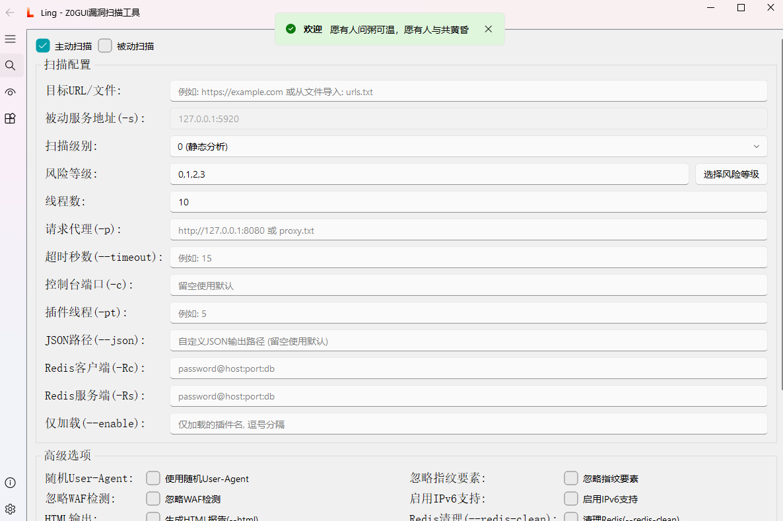Enable 忽略WAF检测 checkbox
783x521 pixels.
point(153,499)
